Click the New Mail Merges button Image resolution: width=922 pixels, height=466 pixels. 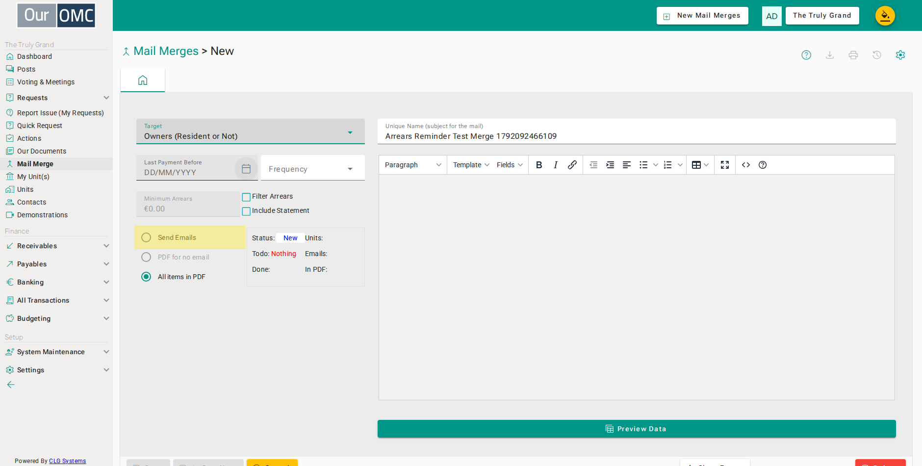(702, 16)
